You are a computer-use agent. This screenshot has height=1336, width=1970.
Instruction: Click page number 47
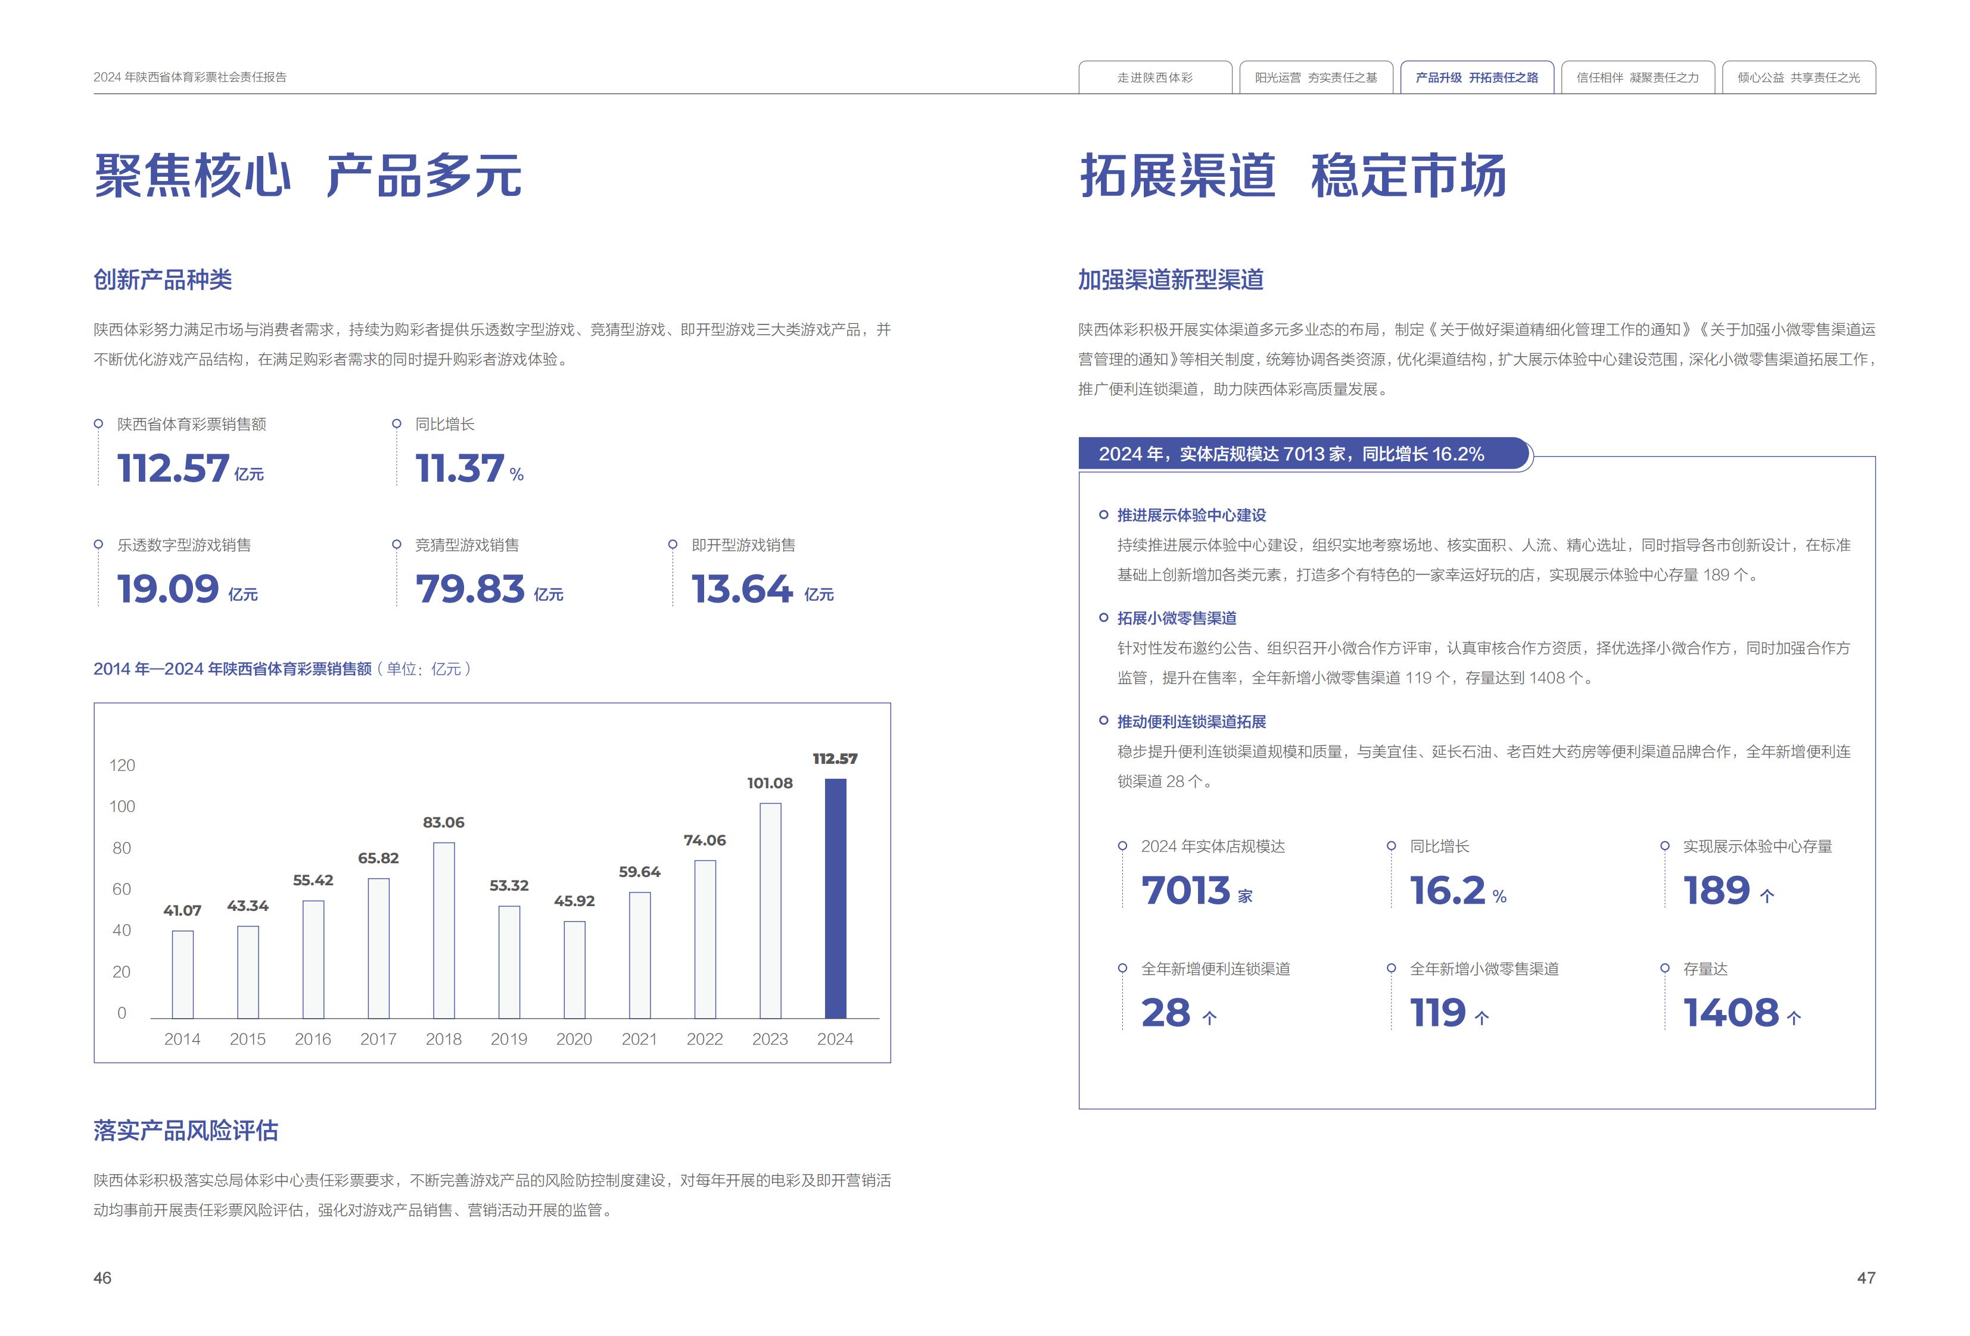pos(1866,1278)
